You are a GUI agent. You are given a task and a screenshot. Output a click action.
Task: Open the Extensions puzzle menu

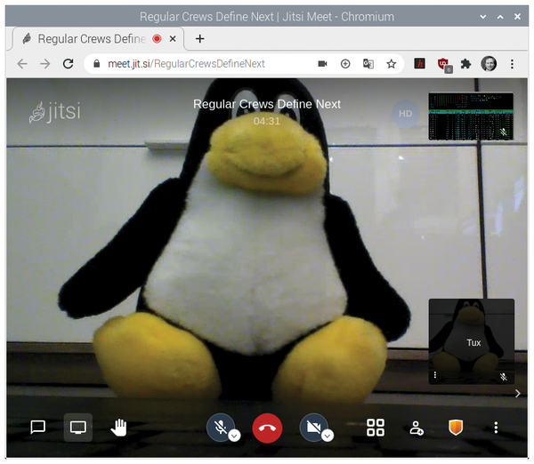coord(465,64)
